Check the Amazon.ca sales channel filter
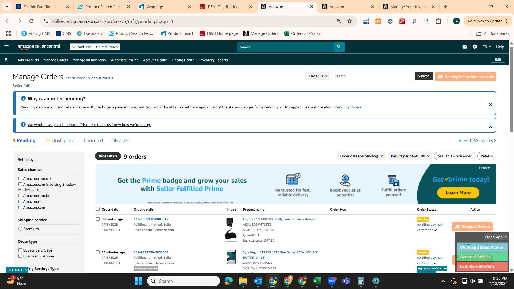514x289 pixels. click(x=20, y=201)
